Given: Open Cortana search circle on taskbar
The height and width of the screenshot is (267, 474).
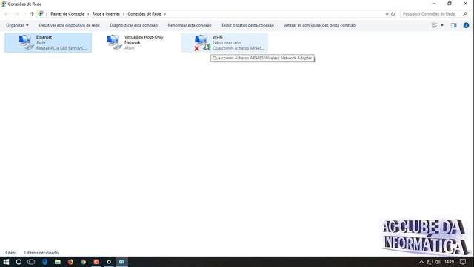Looking at the screenshot, I should pyautogui.click(x=19, y=262).
